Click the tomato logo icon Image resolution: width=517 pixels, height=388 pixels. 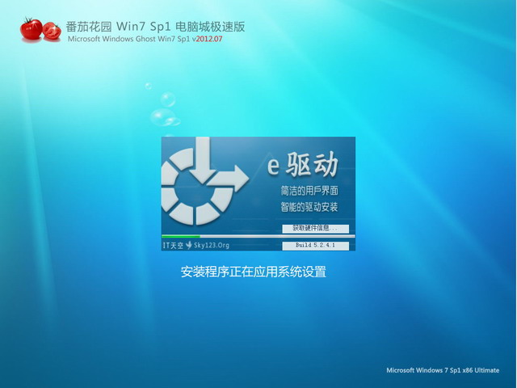[40, 30]
